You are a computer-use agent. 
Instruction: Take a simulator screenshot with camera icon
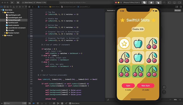144,3
